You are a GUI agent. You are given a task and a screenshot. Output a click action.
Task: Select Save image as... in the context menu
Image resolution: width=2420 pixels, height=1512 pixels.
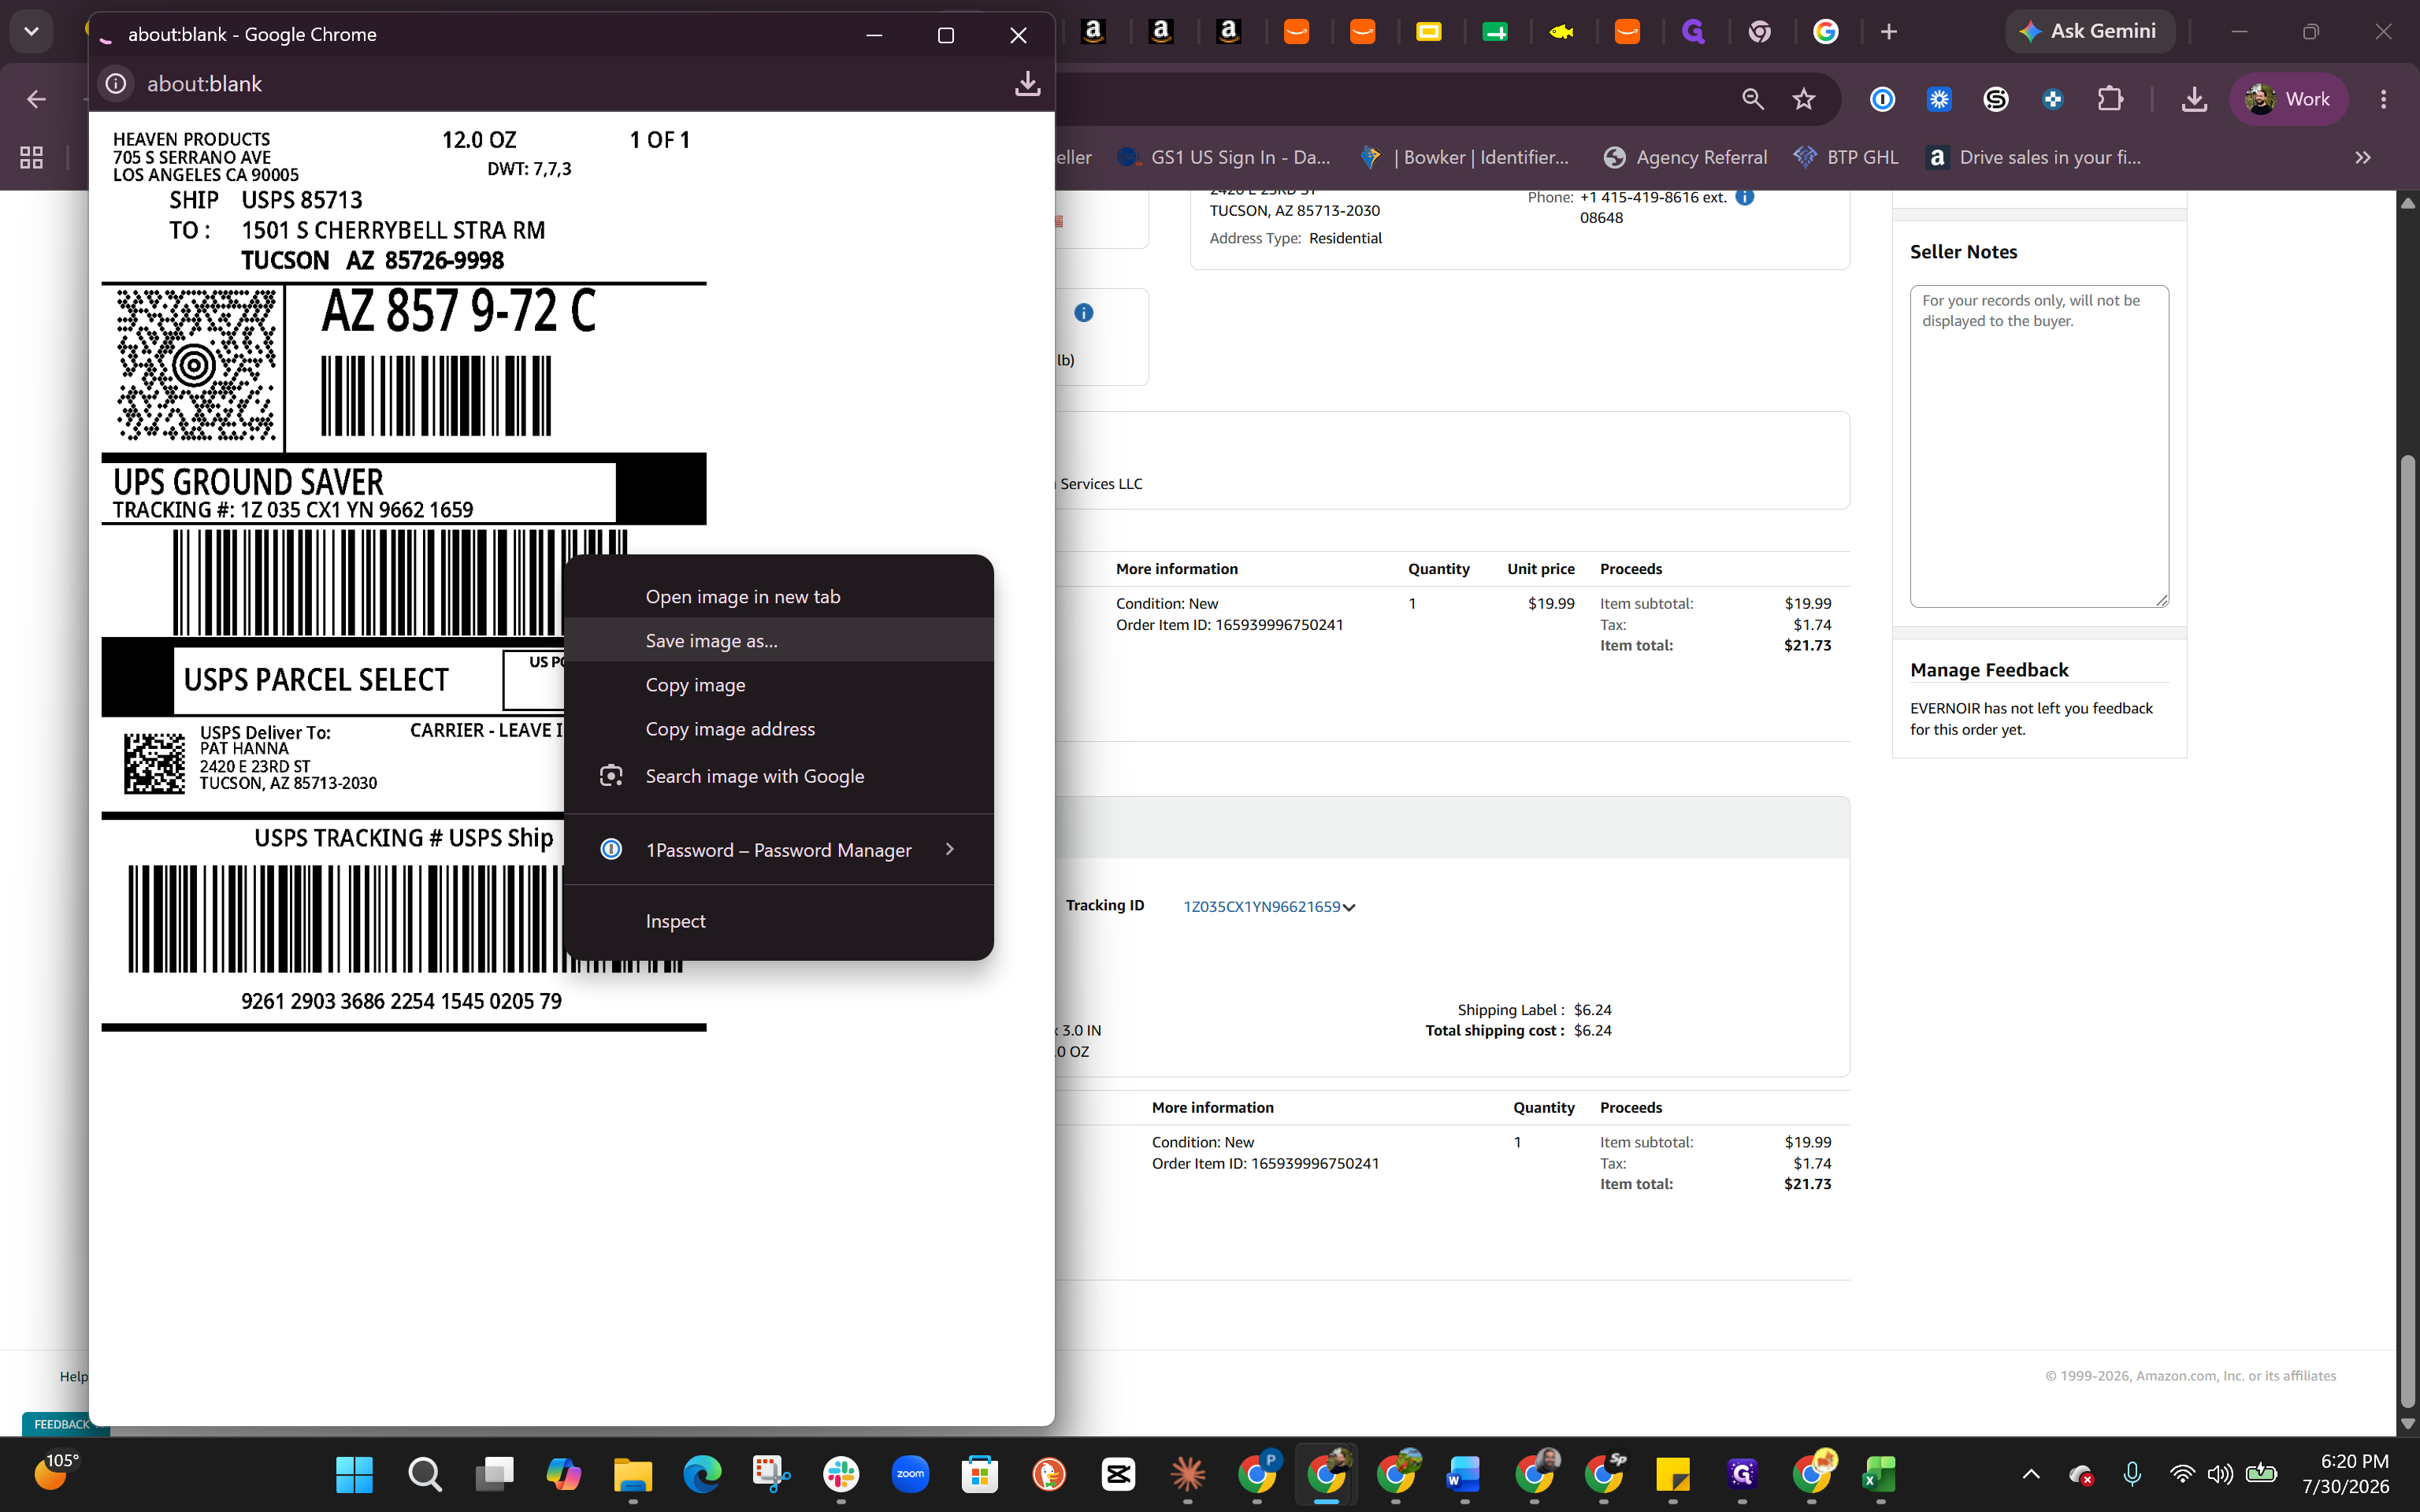[x=779, y=641]
